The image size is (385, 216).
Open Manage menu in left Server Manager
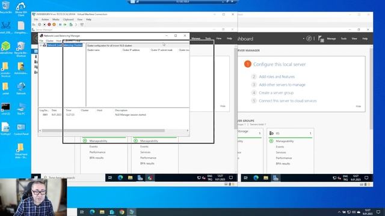click(196, 38)
